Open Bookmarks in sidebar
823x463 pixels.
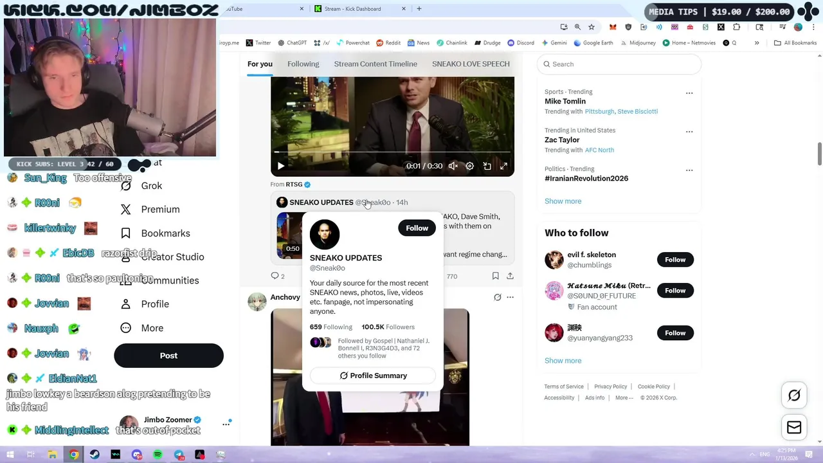click(x=156, y=233)
